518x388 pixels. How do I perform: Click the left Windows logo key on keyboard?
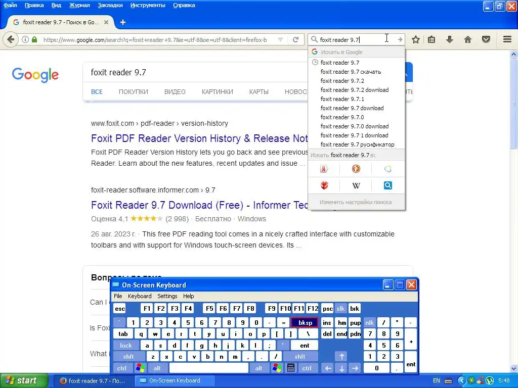pos(140,368)
